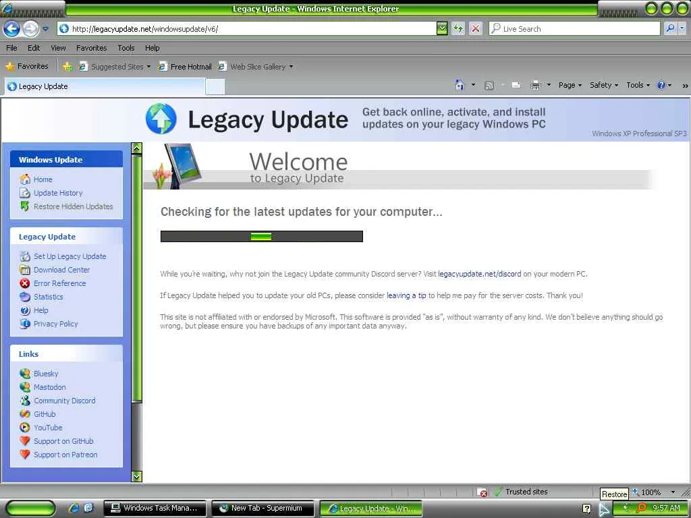
Task: Click the browser Back arrow button
Action: (12, 29)
